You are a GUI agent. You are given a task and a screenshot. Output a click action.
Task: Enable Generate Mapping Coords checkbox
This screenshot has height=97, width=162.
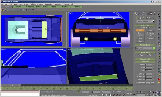(x=137, y=83)
